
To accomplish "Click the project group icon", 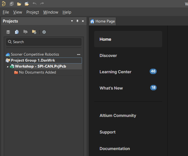I will pyautogui.click(x=8, y=61).
